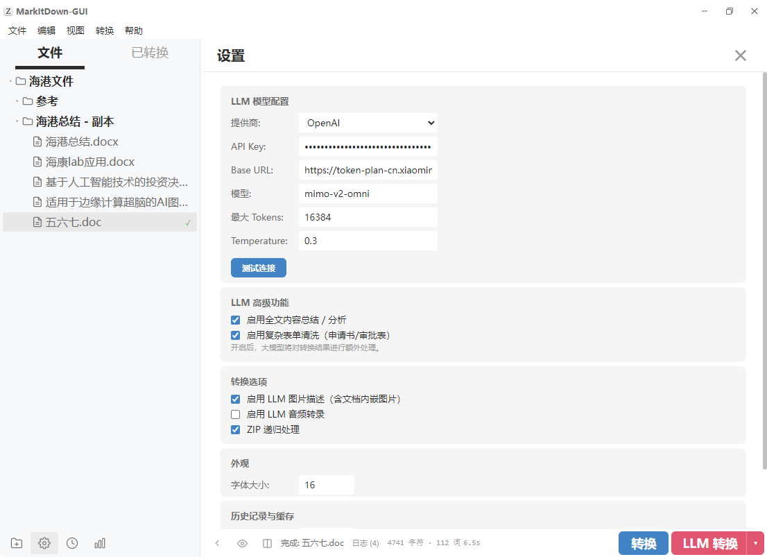Collapse the 海港总结 - 副本 node
Screen dimensions: 767x557
(17, 121)
